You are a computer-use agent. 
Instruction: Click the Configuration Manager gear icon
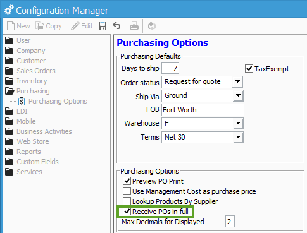coord(9,10)
